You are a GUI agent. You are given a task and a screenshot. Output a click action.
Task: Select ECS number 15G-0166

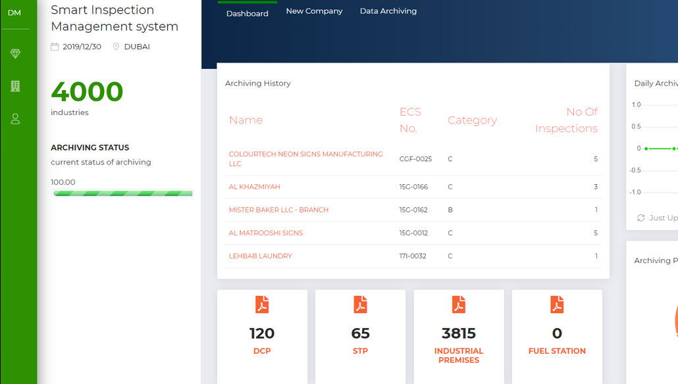pos(413,187)
